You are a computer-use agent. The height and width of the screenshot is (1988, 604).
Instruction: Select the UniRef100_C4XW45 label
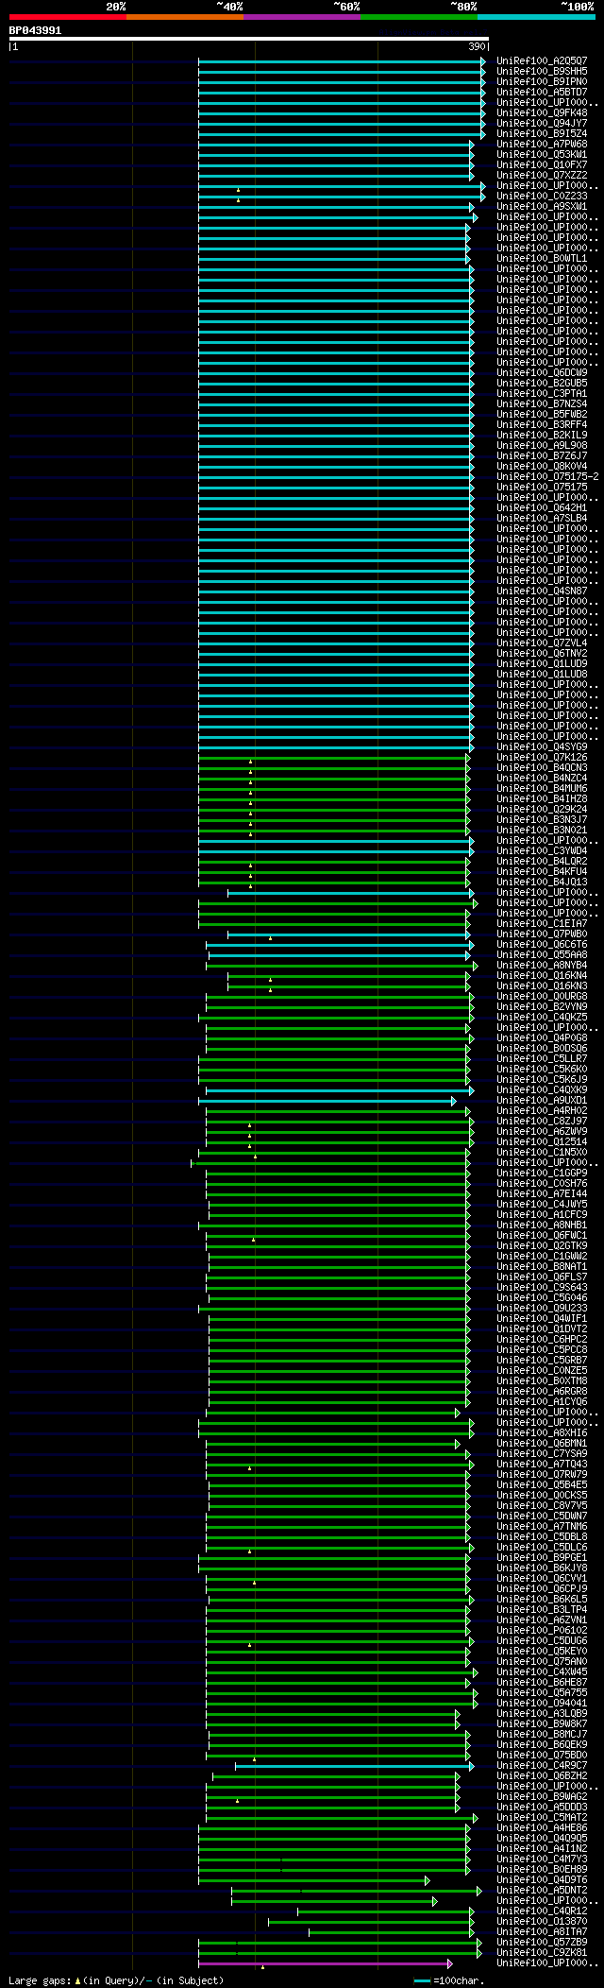tap(542, 1671)
